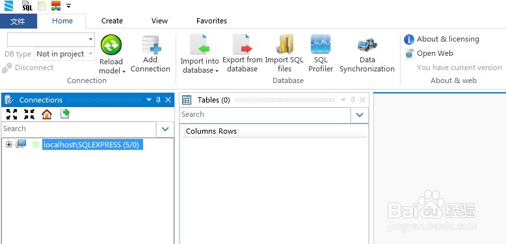Switch to the View ribbon tab
Image resolution: width=506 pixels, height=244 pixels.
(159, 21)
